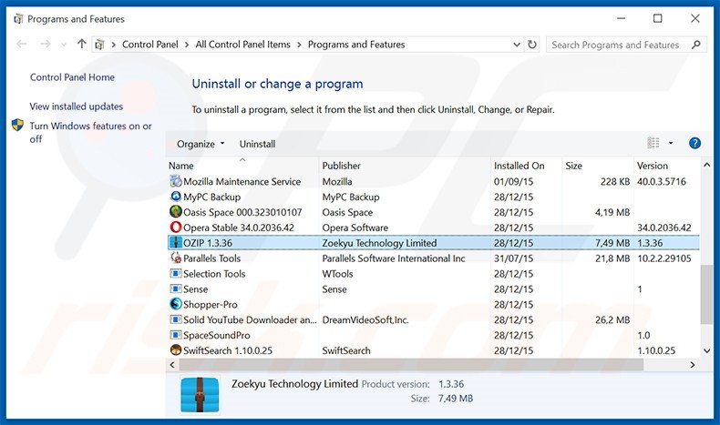Screen dimensions: 720x425
Task: Expand the view options dropdown arrow
Action: pos(671,143)
